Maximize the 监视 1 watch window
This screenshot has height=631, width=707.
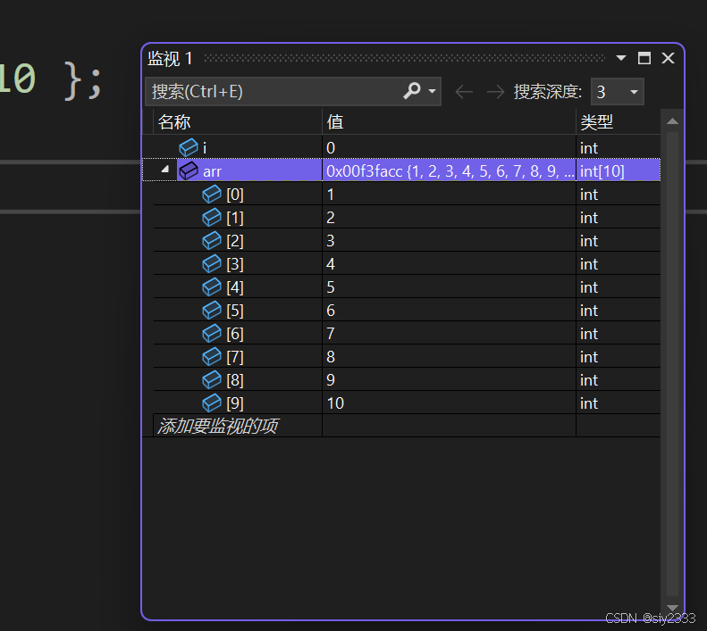[x=644, y=58]
